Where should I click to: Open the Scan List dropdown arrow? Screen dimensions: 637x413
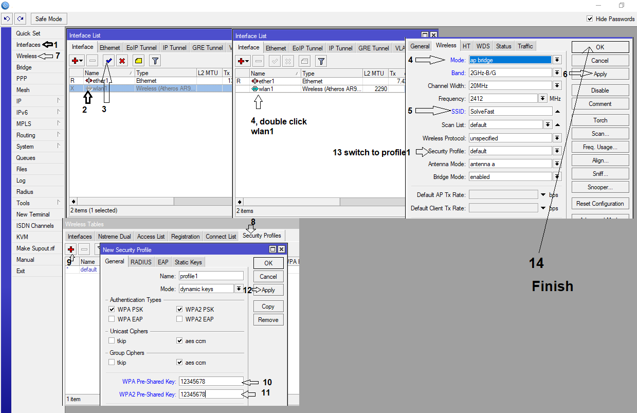548,125
